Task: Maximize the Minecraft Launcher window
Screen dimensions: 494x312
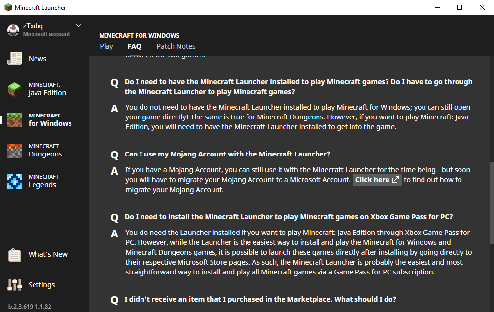Action: [459, 7]
